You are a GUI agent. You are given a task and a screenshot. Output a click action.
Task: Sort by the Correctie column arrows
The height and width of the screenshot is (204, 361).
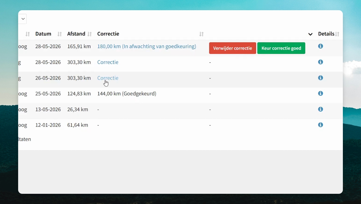(201, 34)
